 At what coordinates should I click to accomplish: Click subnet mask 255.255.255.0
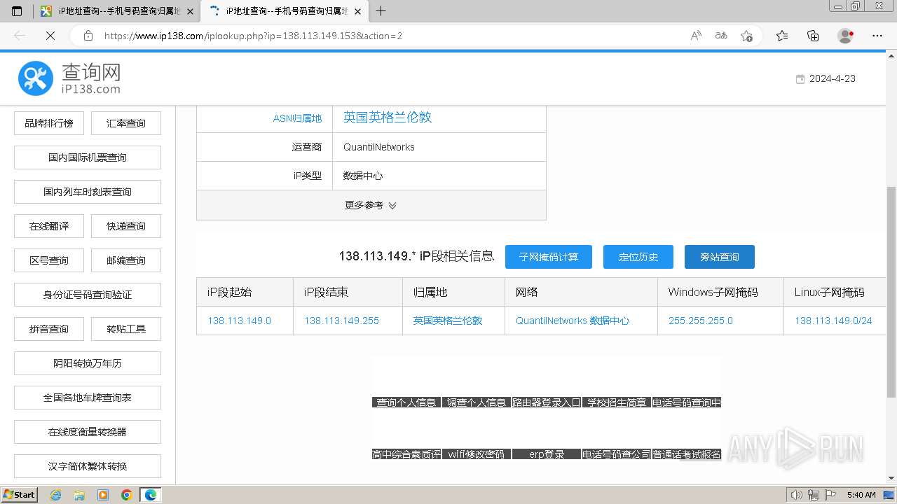pos(701,321)
